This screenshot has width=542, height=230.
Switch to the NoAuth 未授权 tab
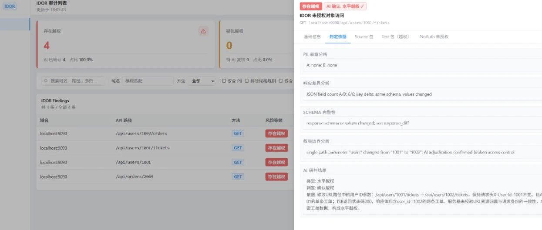434,37
